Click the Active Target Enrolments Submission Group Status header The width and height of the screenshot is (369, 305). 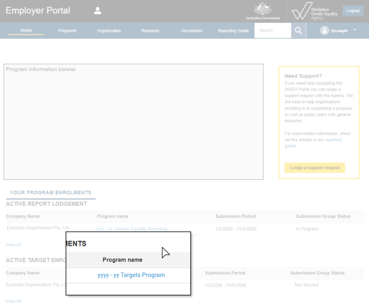[x=317, y=273]
